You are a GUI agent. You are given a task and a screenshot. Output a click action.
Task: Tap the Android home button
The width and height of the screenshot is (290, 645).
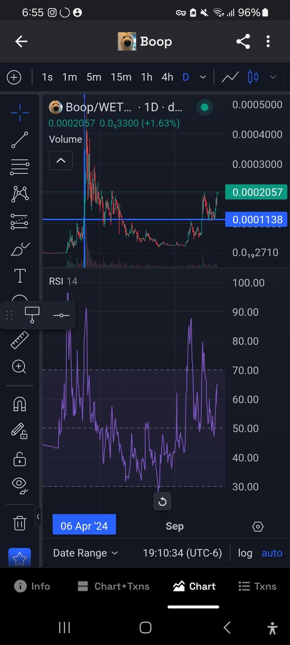coord(145,627)
